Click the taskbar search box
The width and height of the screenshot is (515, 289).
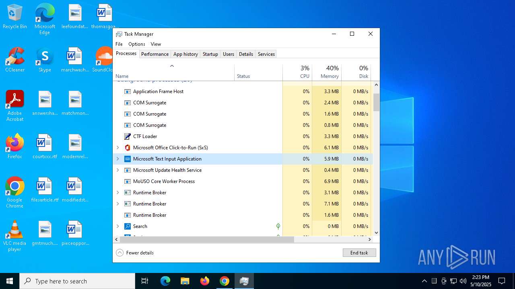77,281
